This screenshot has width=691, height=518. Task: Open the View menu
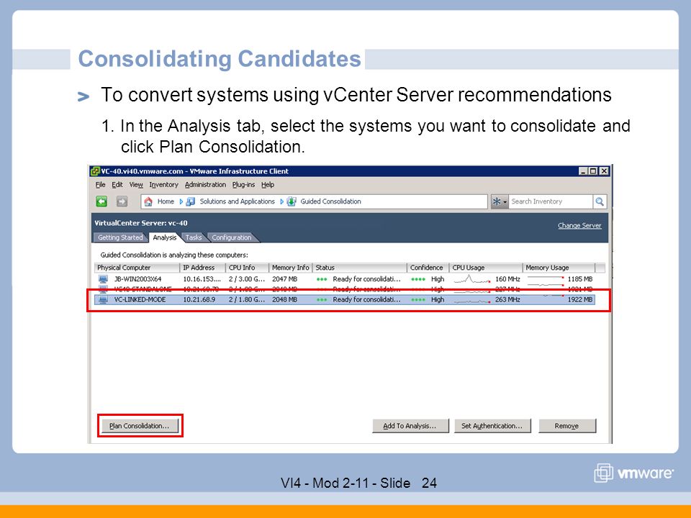coord(136,185)
